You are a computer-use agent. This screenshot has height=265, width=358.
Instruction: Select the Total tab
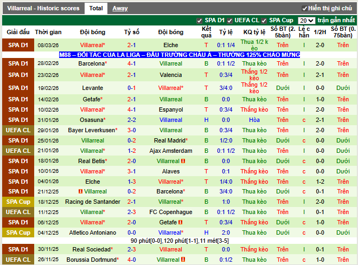pos(96,9)
